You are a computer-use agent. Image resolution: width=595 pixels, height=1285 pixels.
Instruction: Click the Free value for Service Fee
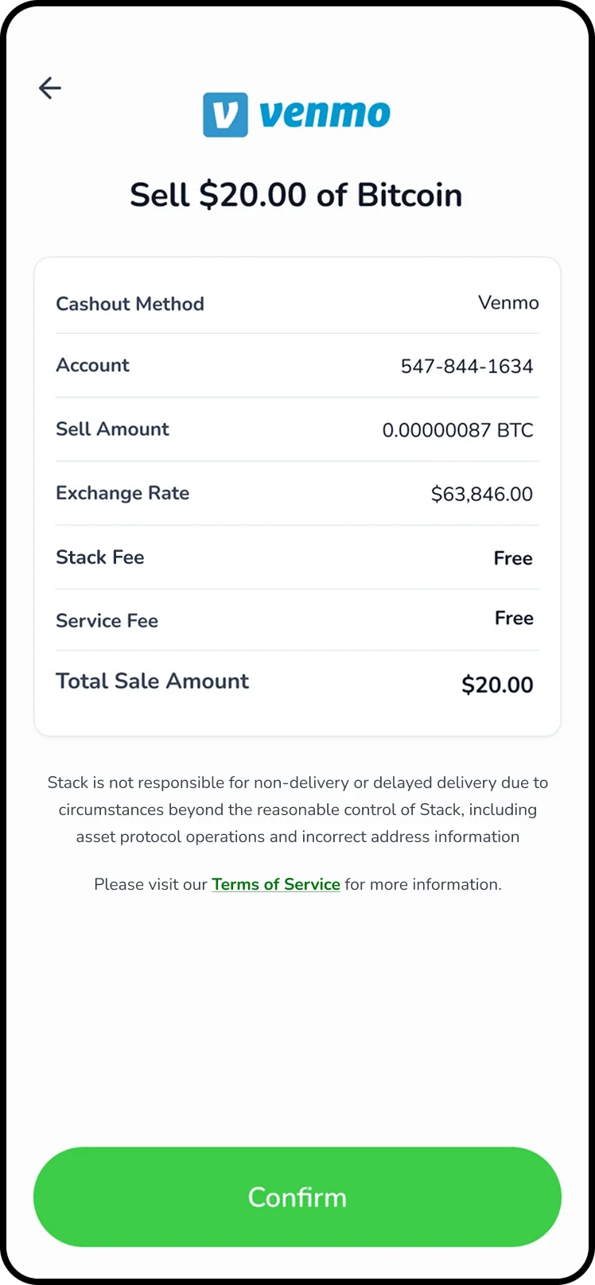(x=513, y=618)
